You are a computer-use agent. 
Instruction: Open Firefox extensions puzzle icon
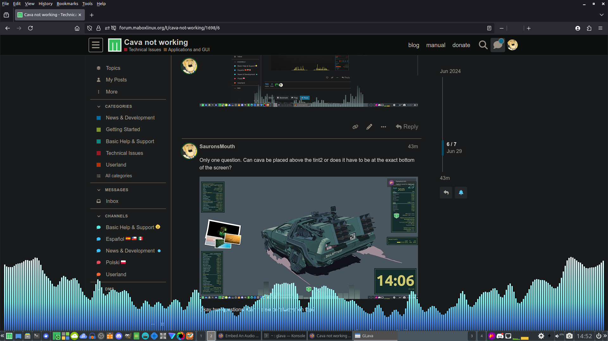(589, 28)
